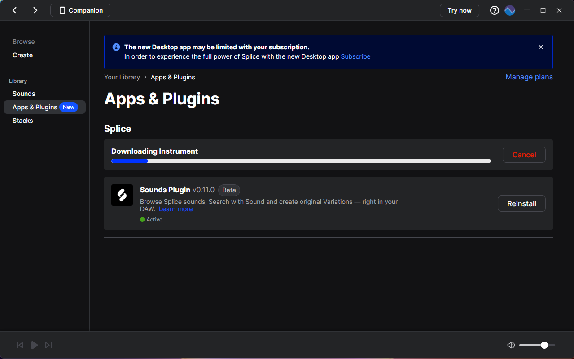Select Apps & Plugins sidebar item

pos(44,107)
